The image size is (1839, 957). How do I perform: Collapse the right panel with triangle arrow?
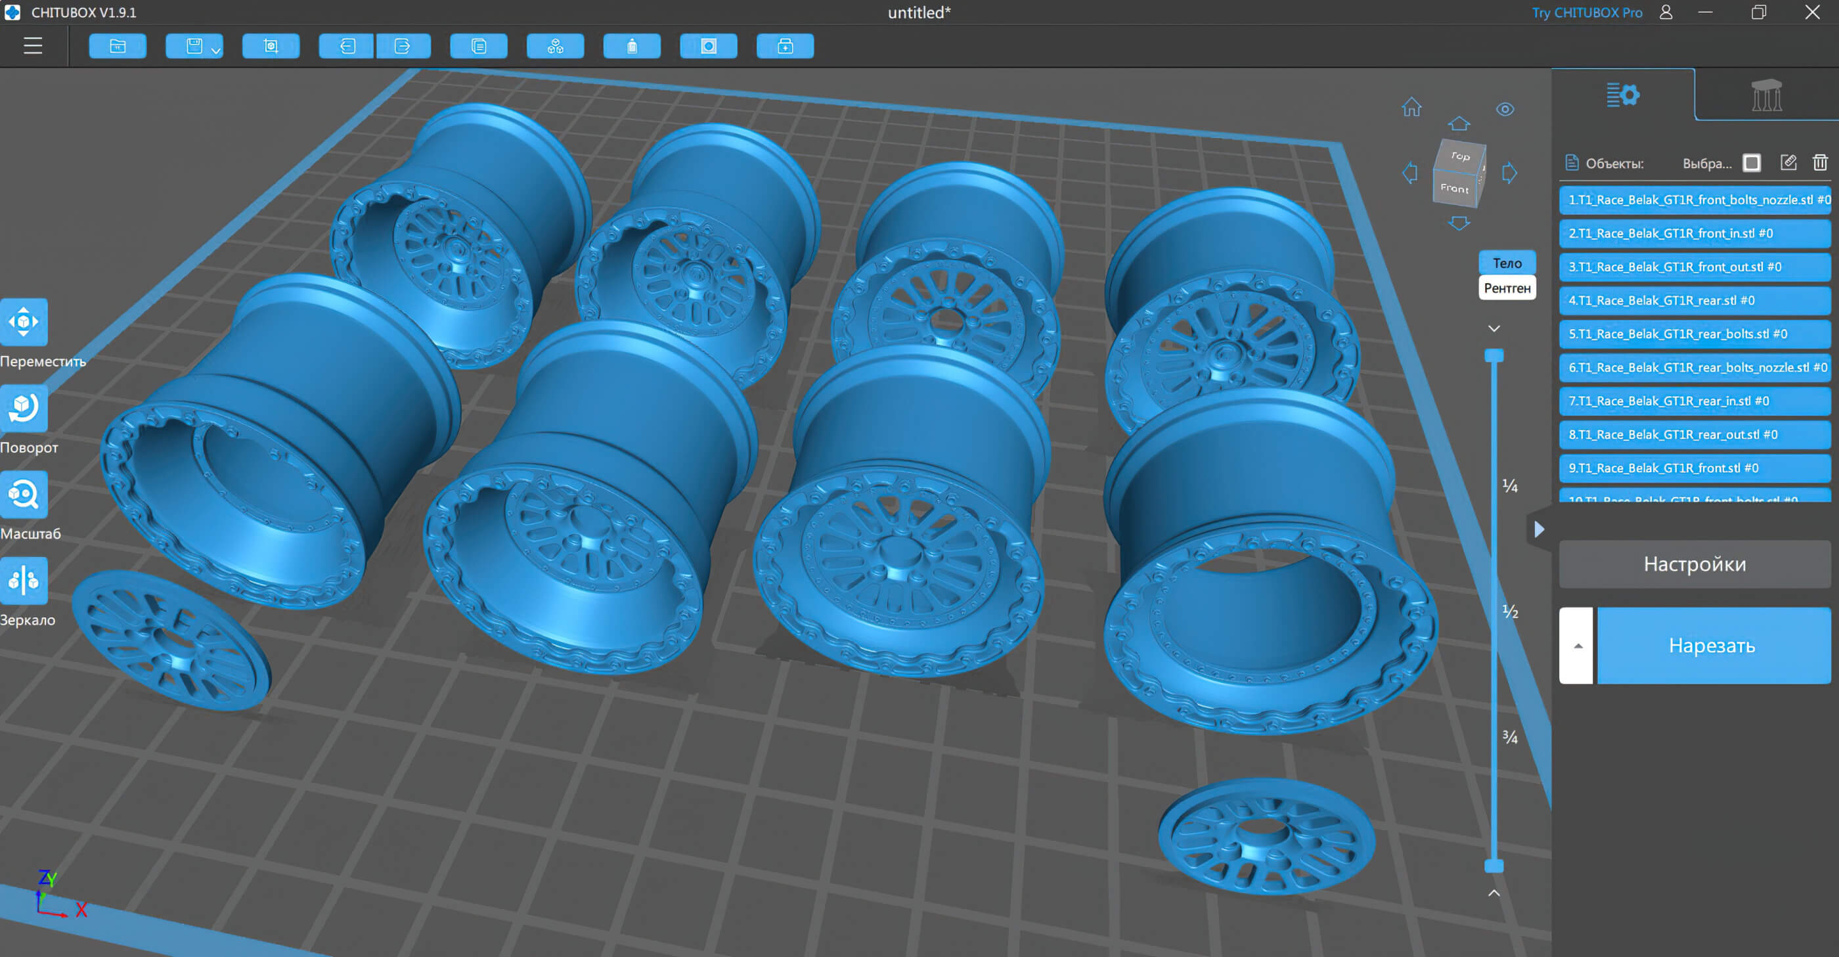click(1539, 529)
